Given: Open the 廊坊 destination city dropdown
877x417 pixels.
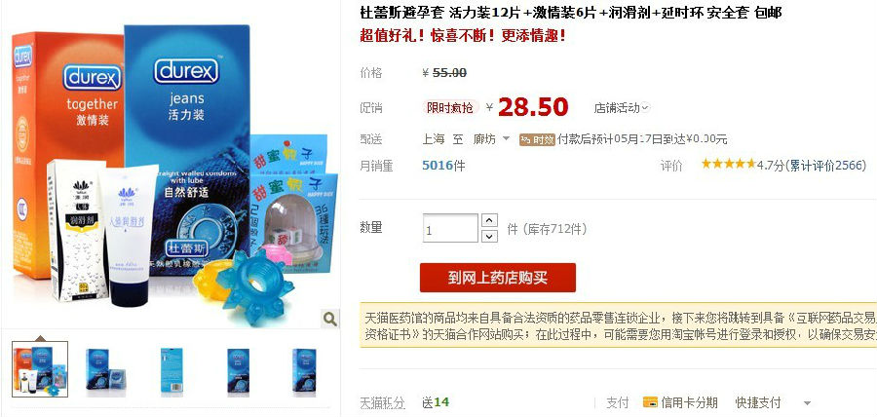Looking at the screenshot, I should 492,138.
